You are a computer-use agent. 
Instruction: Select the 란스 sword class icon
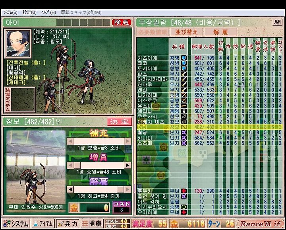click(x=184, y=74)
